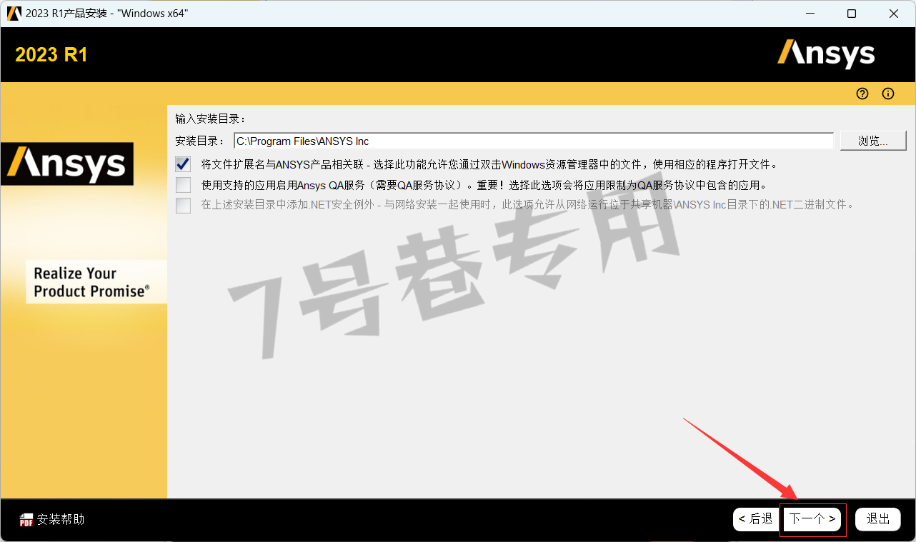Click the 2023 R1 version header text
Viewport: 916px width, 542px height.
[x=51, y=55]
